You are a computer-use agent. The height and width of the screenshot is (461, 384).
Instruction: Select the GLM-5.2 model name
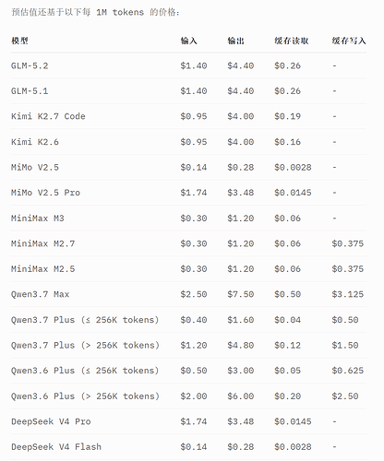[x=30, y=65]
